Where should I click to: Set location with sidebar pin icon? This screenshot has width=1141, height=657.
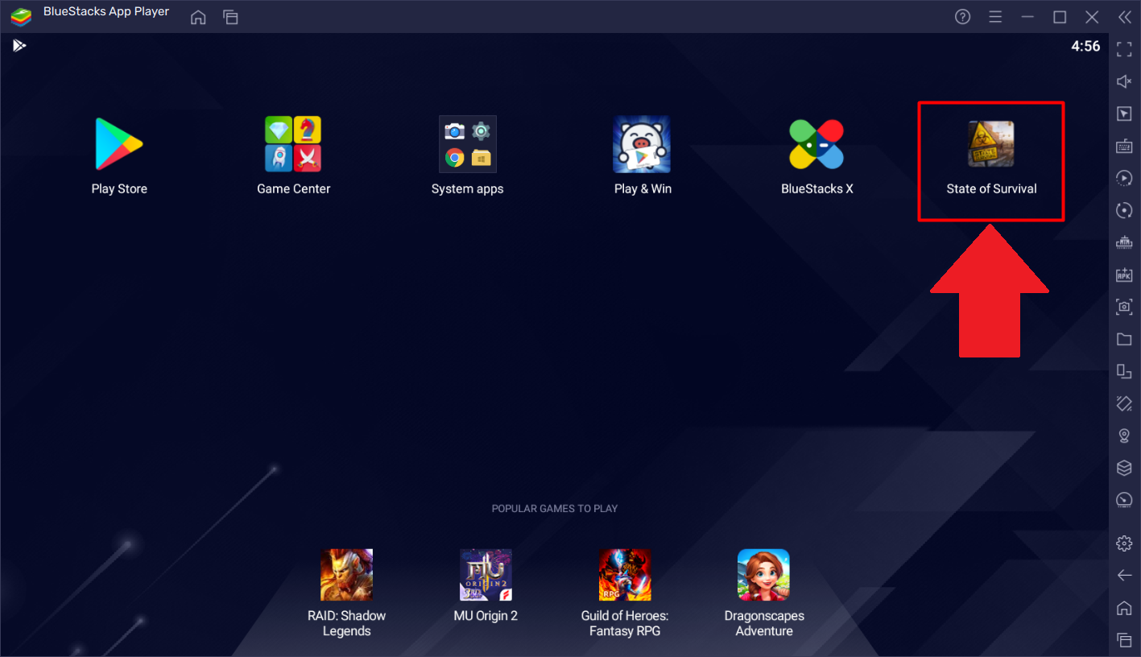(x=1125, y=436)
